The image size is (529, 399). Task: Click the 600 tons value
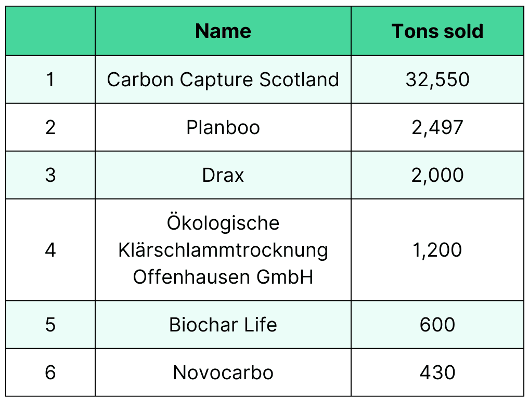click(x=437, y=325)
